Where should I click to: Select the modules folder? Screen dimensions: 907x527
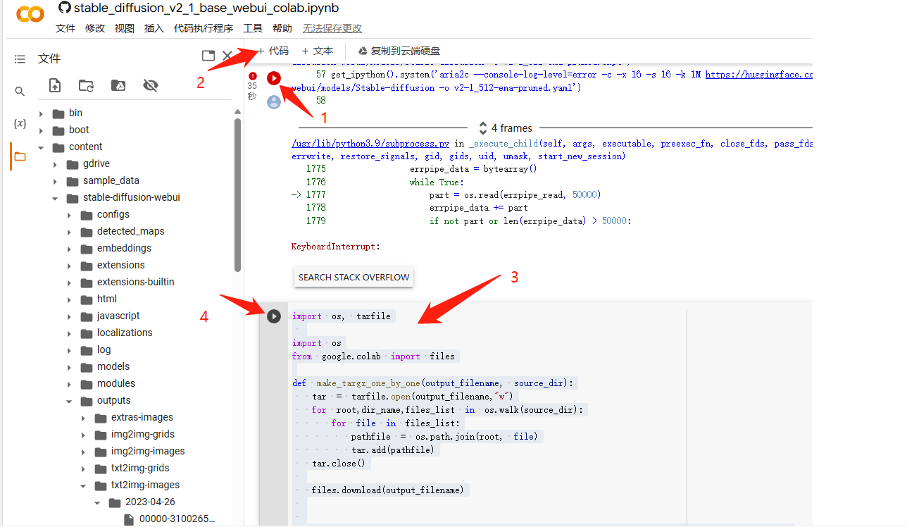click(116, 383)
